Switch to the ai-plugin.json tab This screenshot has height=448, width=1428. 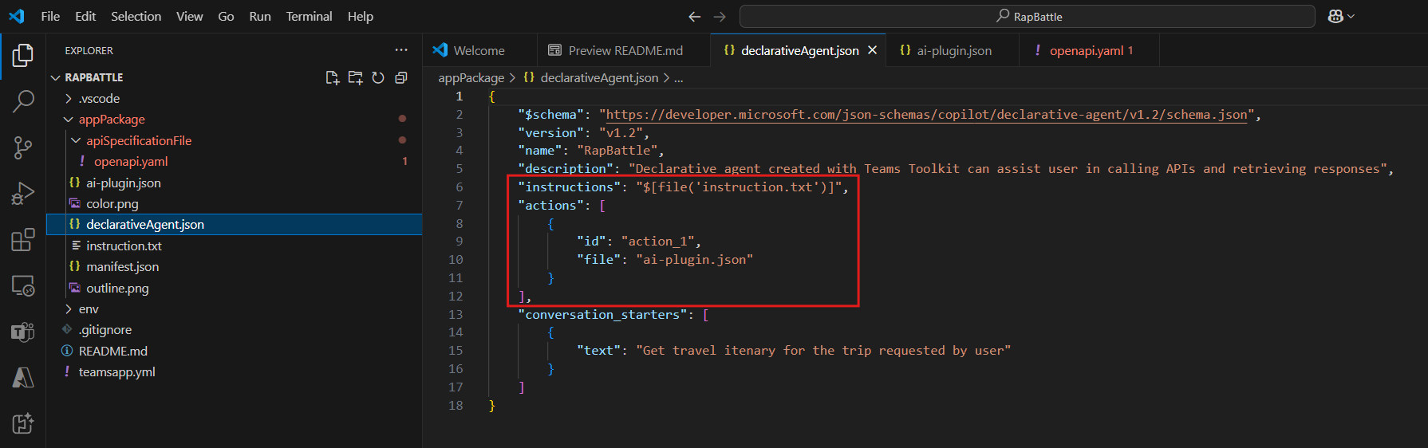click(x=953, y=50)
